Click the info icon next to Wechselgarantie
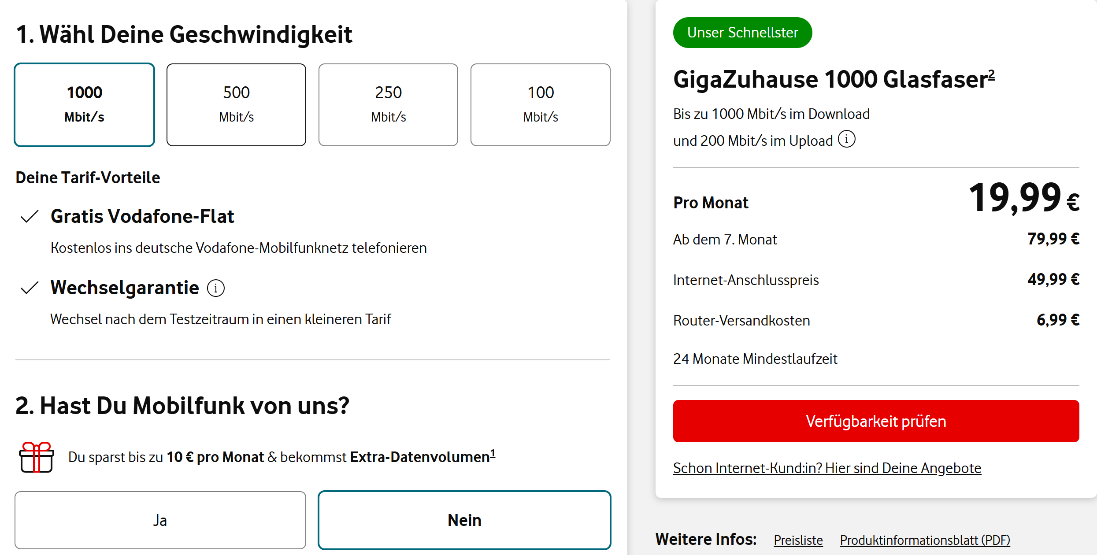The image size is (1097, 555). tap(216, 289)
